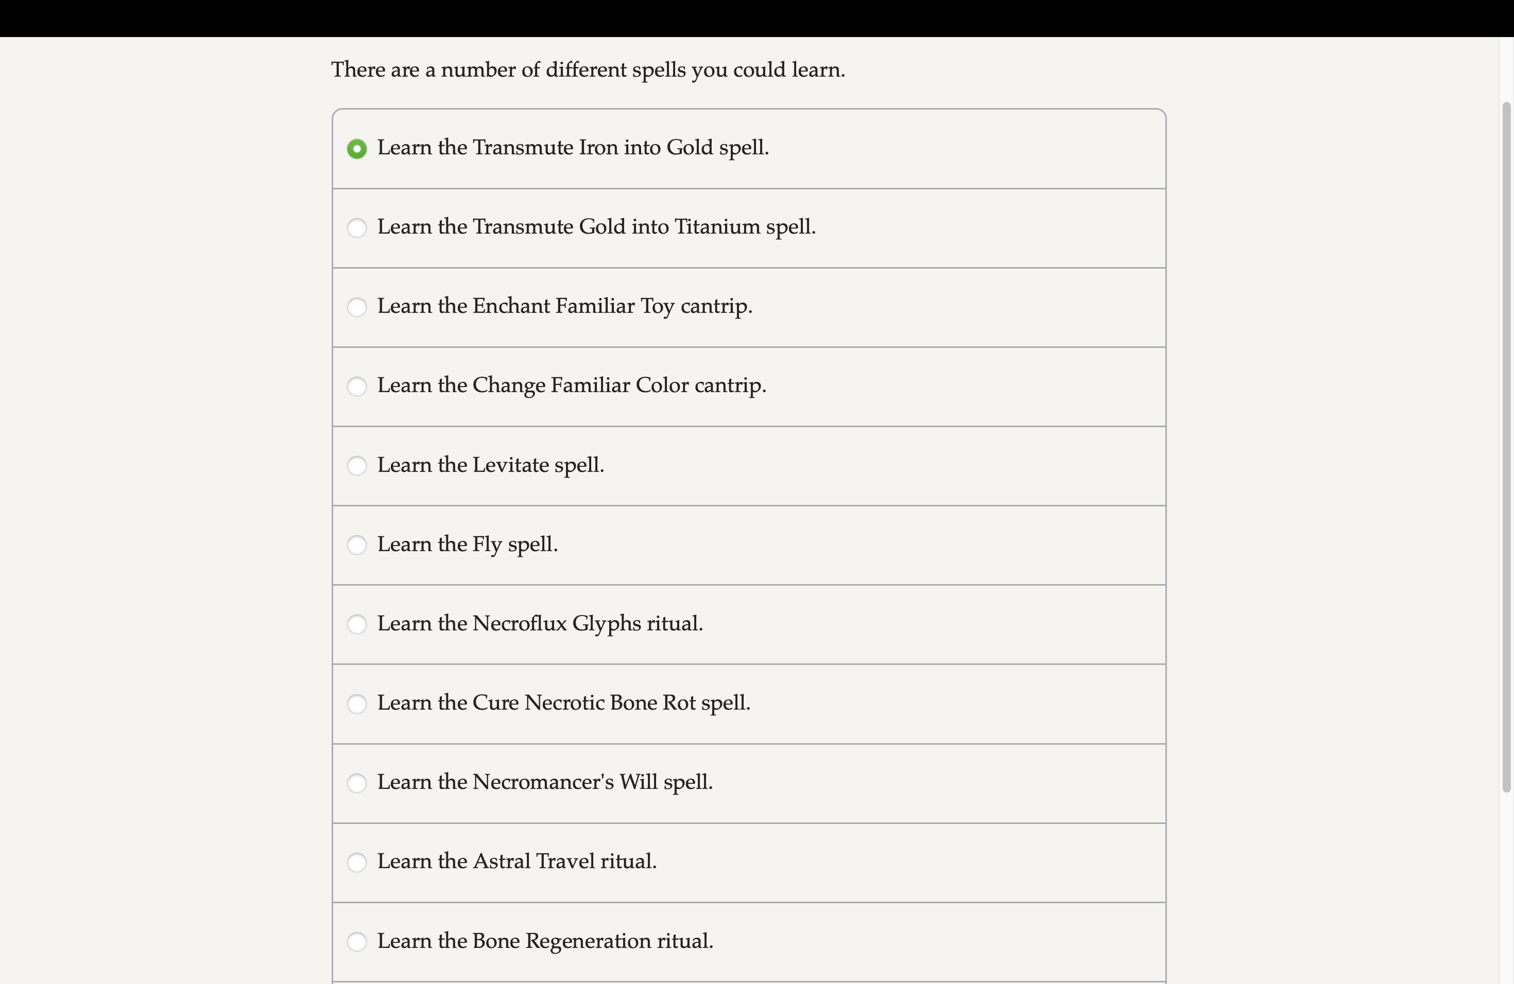Click the Astral Travel ritual row
This screenshot has width=1514, height=984.
pyautogui.click(x=700, y=863)
